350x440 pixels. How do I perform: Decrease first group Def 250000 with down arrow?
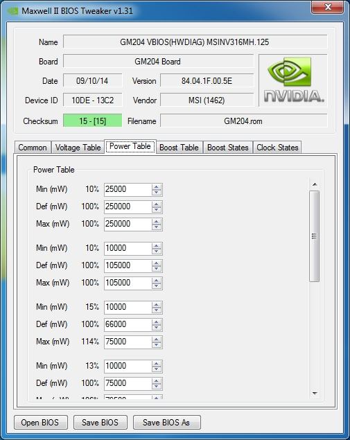click(157, 210)
